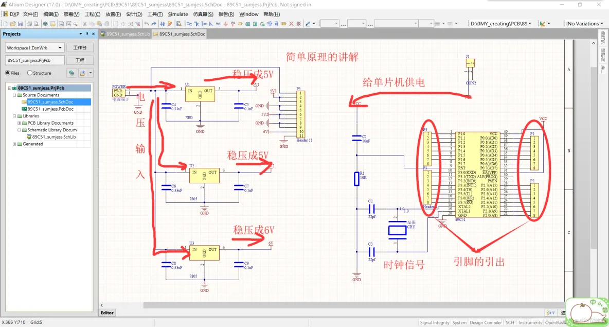Open an existing document via folder icon
The height and width of the screenshot is (327, 609).
tap(13, 24)
